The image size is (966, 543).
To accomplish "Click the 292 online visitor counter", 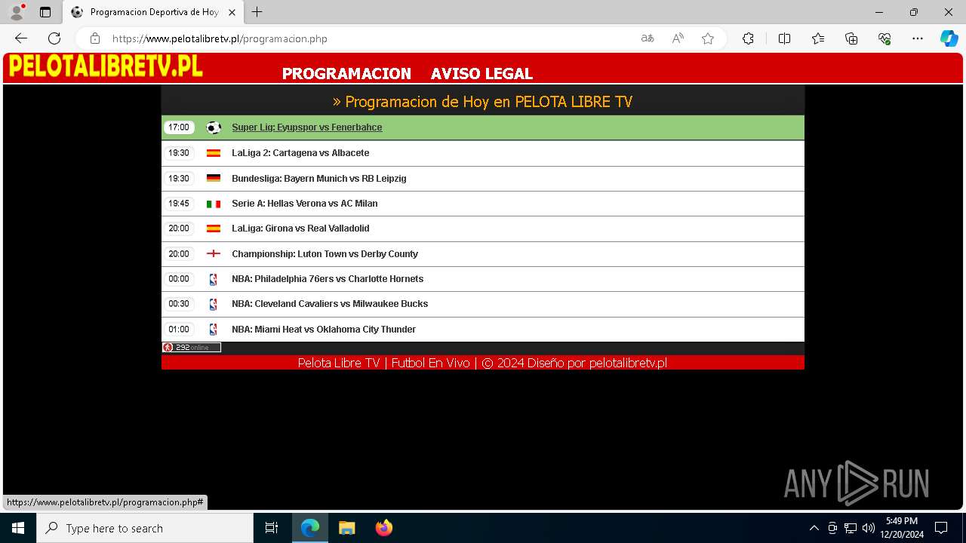I will (x=192, y=348).
